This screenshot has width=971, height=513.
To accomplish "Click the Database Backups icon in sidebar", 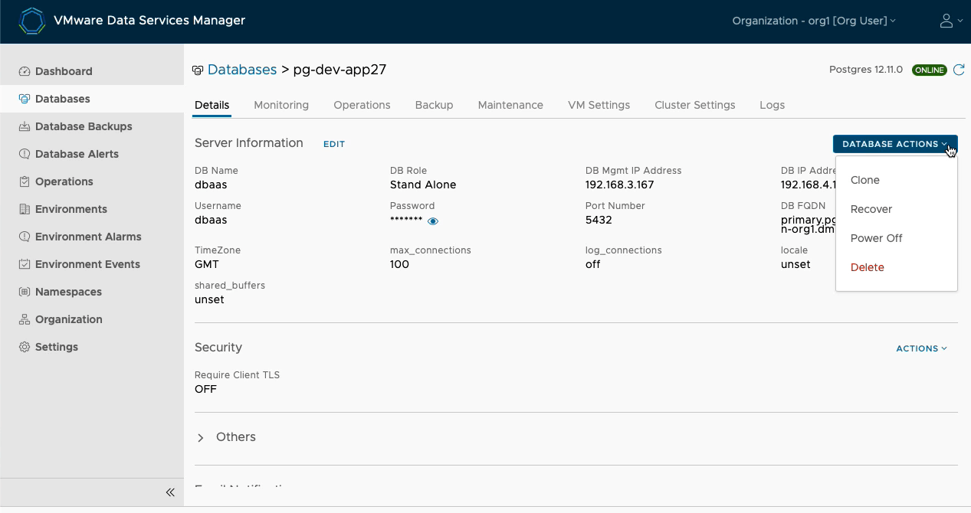I will pos(25,126).
